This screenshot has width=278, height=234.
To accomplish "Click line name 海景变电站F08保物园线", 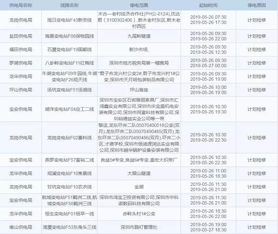I will click(x=69, y=37).
